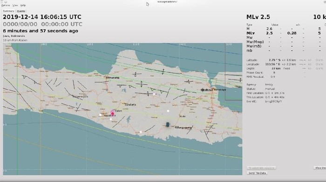Click the white station dot west of Yogyakarta

[x=100, y=115]
